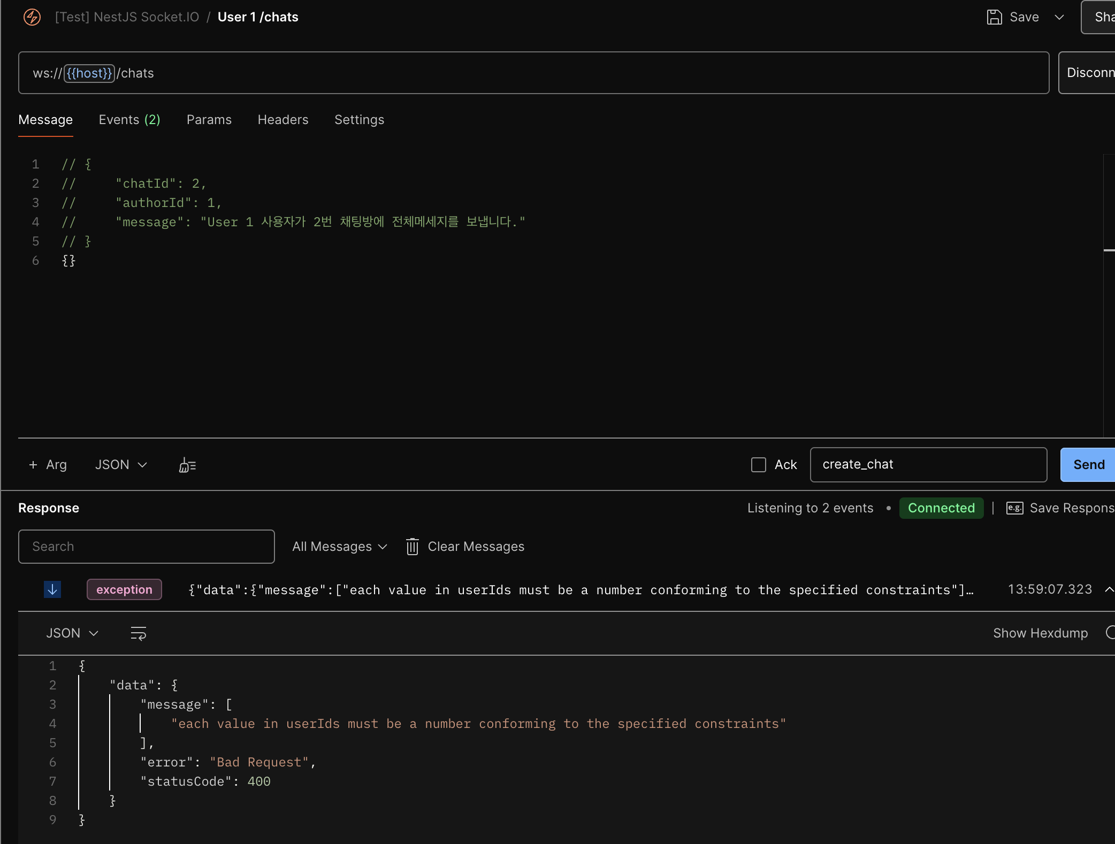1115x844 pixels.
Task: Click the Disconnect button
Action: pyautogui.click(x=1088, y=73)
